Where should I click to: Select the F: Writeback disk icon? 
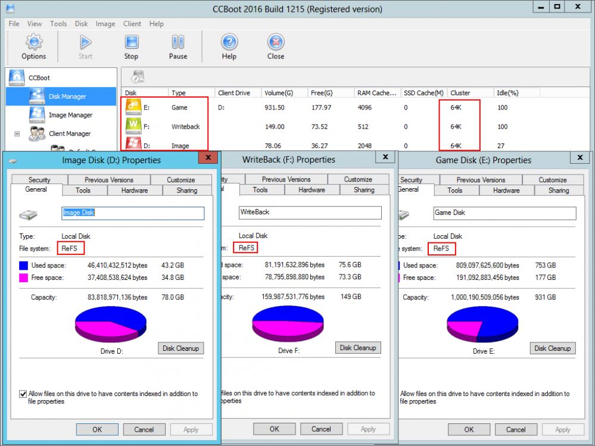133,126
